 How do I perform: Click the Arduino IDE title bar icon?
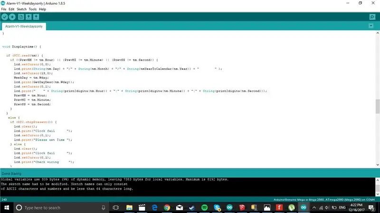[3, 3]
